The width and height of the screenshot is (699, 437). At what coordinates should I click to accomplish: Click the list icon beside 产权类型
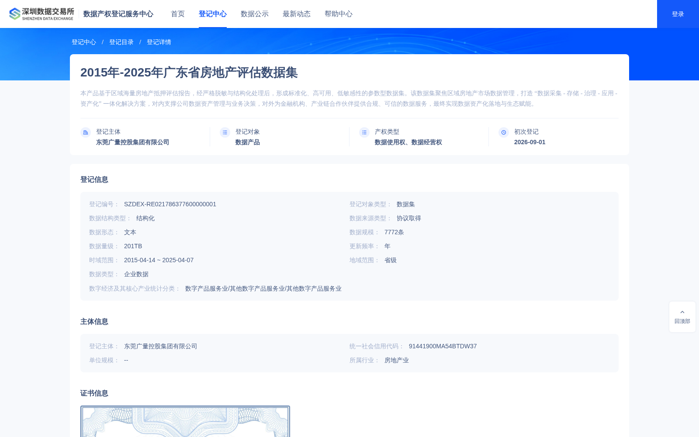[364, 132]
